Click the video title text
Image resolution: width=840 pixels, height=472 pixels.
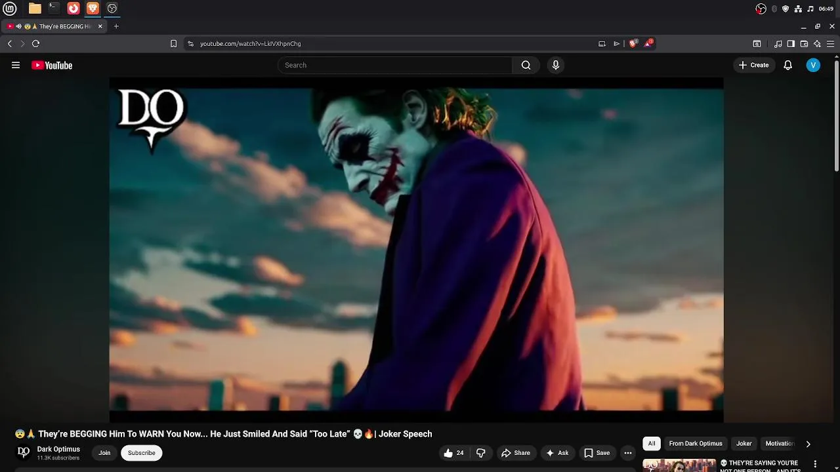223,434
